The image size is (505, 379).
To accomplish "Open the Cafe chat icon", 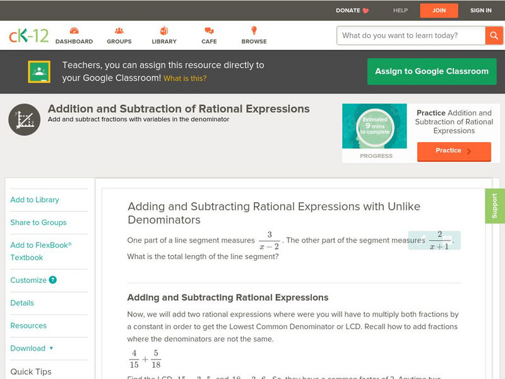I will click(x=209, y=31).
